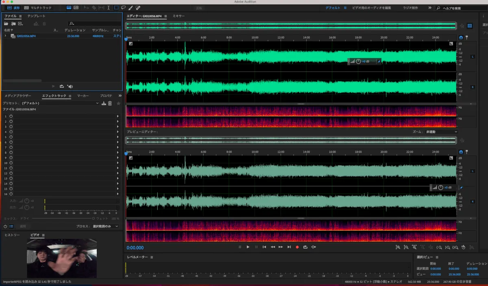Save the effects rack preset

(104, 103)
